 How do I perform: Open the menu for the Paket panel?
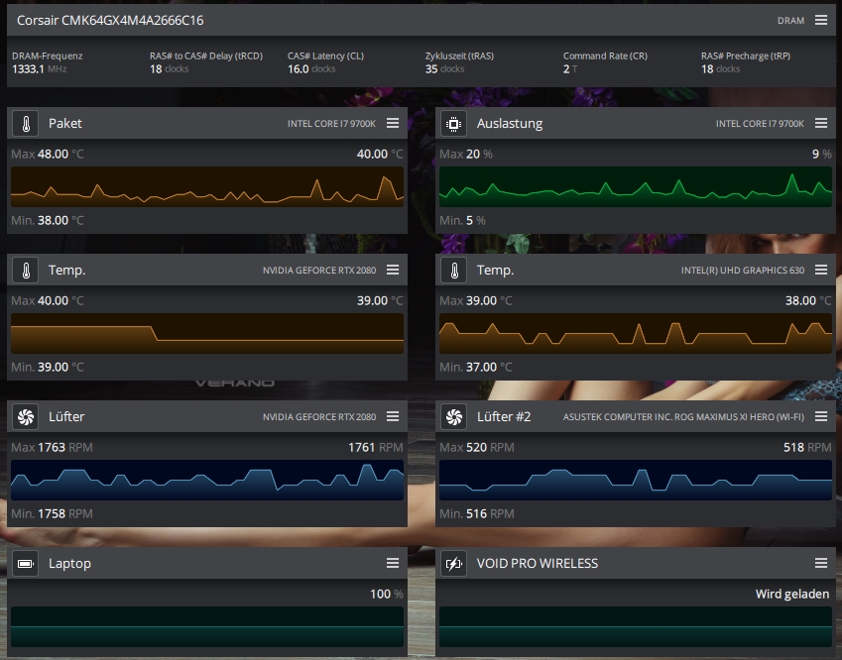(392, 123)
